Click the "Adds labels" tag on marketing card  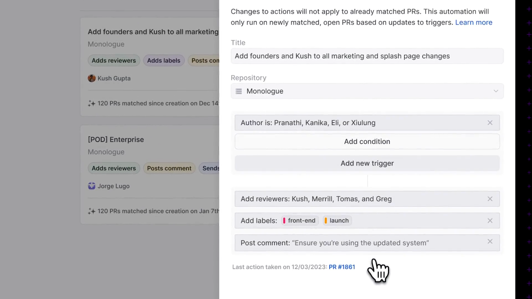click(x=164, y=60)
